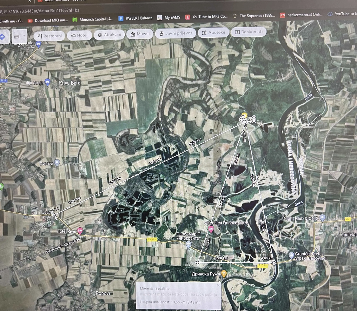Select the Bankomati category chip
The height and width of the screenshot is (311, 357).
(248, 32)
